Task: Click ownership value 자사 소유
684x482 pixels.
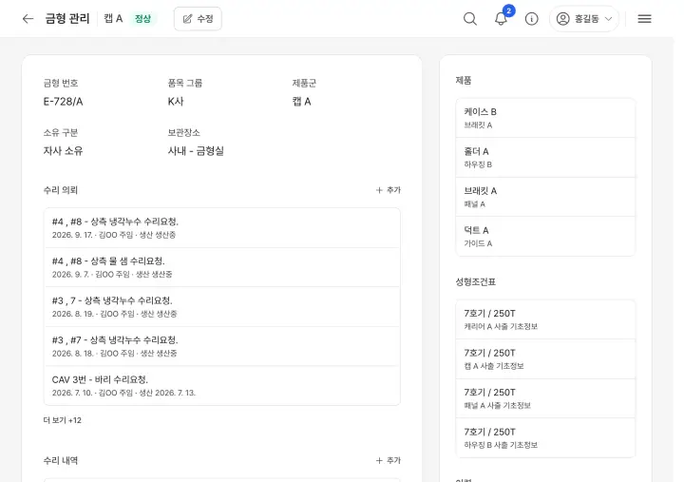Action: tap(64, 151)
